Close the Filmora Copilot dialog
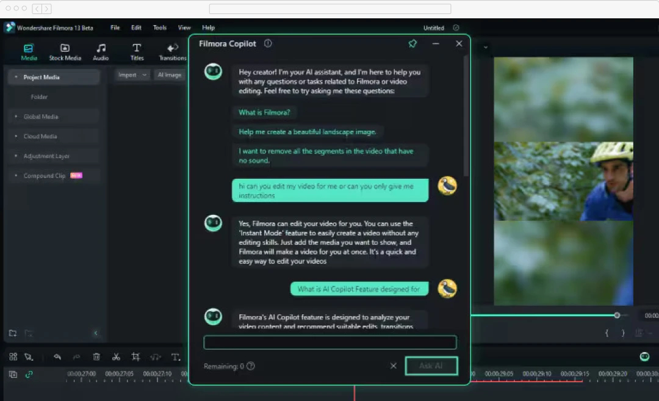659x401 pixels. [x=459, y=44]
